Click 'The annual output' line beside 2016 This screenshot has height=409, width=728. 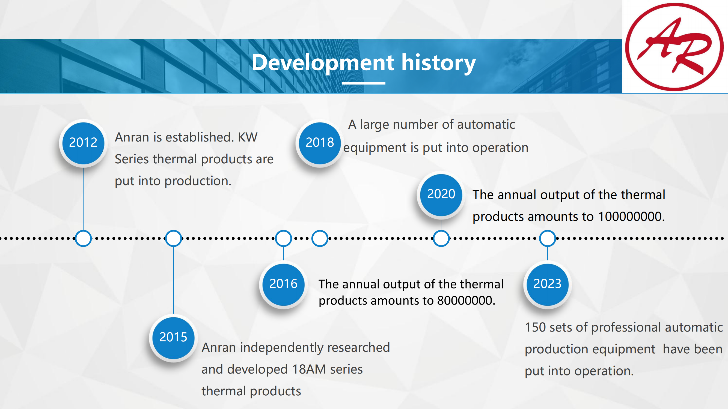tap(411, 284)
